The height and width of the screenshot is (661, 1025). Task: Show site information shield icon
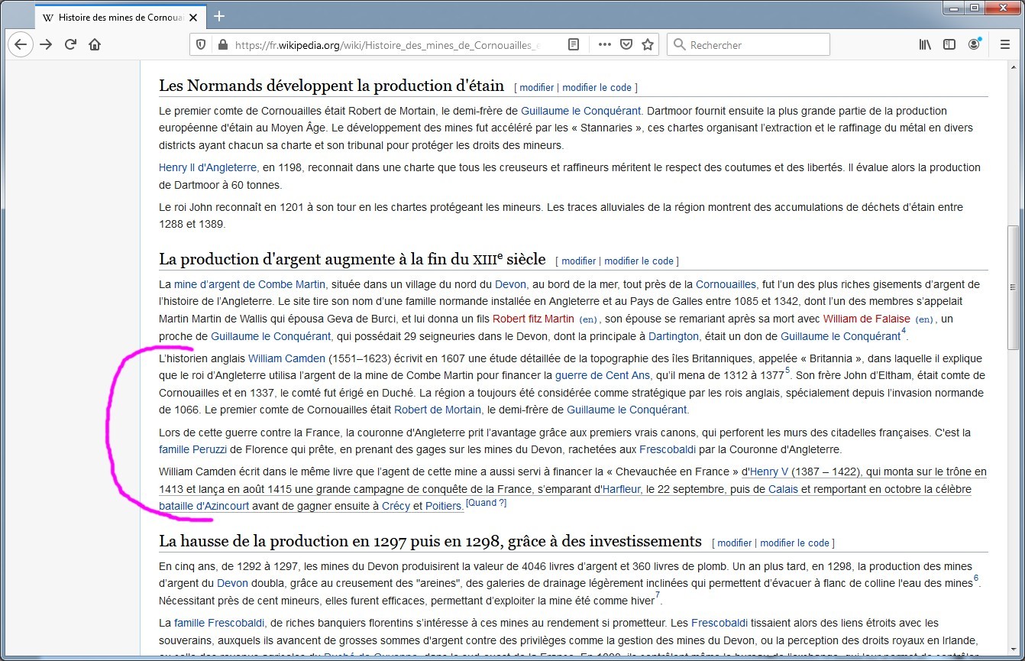202,45
